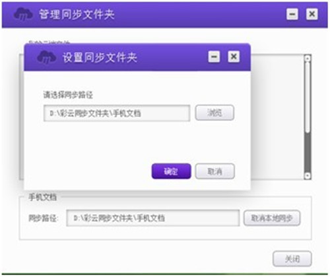Click the 关闭 button
This screenshot has width=330, height=277.
click(292, 258)
